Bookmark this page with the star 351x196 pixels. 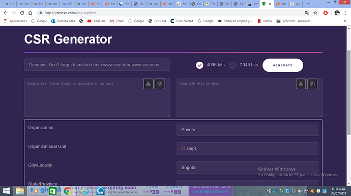pos(315,13)
